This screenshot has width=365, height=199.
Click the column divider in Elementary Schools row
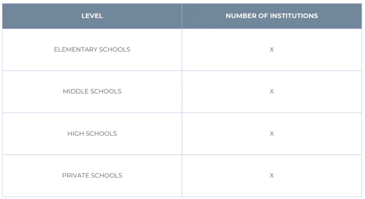point(182,49)
